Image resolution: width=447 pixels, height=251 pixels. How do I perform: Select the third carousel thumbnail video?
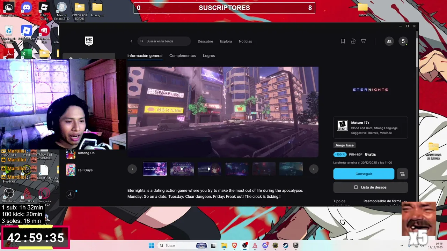point(209,169)
